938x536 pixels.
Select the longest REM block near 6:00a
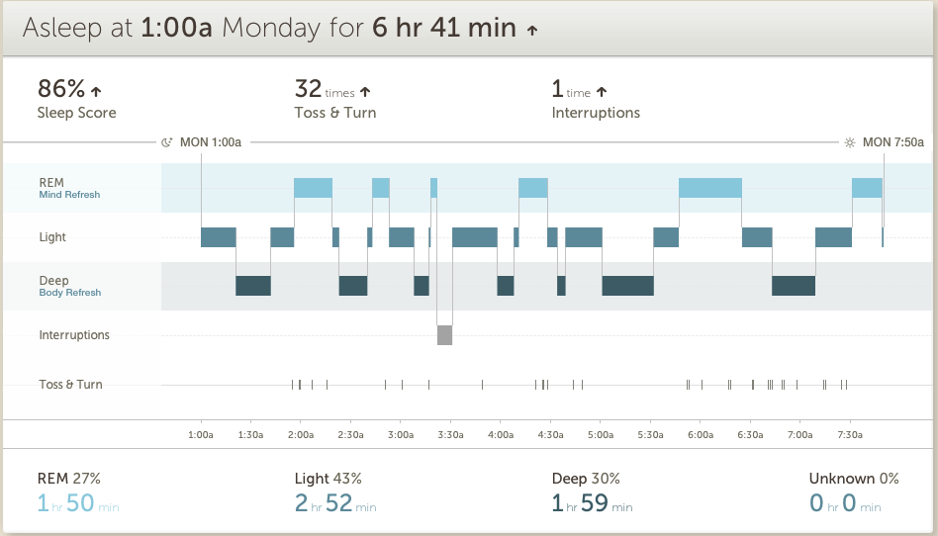coord(709,188)
